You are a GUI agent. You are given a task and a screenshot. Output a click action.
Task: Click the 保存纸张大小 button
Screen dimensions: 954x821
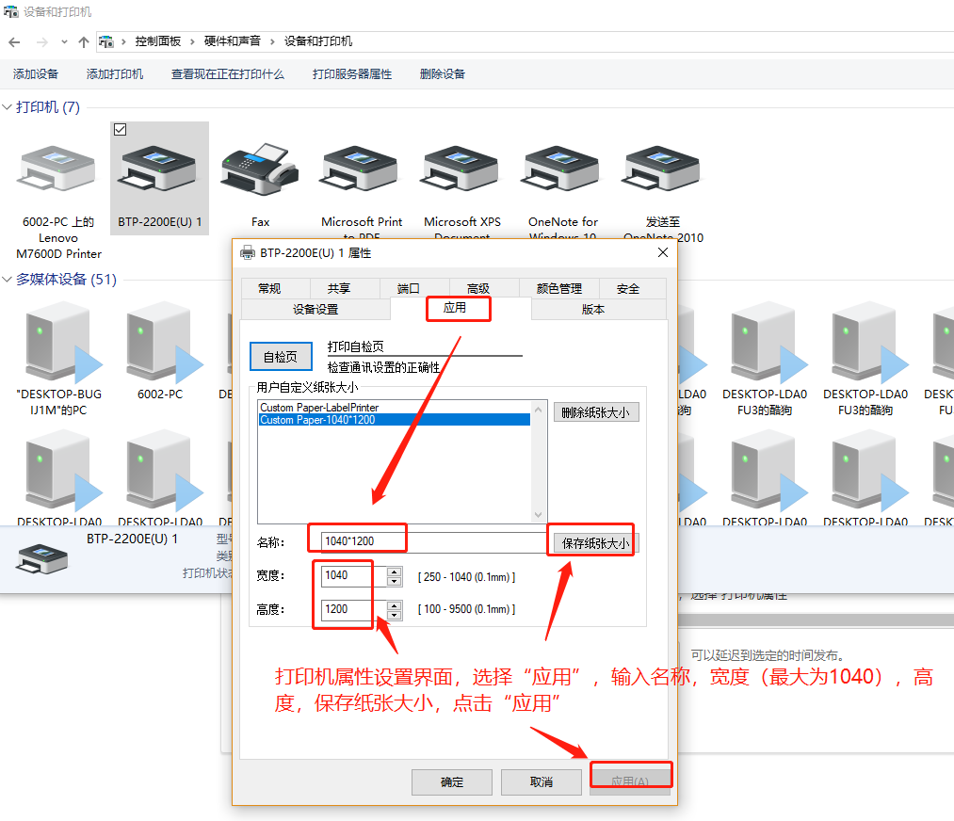tap(595, 542)
